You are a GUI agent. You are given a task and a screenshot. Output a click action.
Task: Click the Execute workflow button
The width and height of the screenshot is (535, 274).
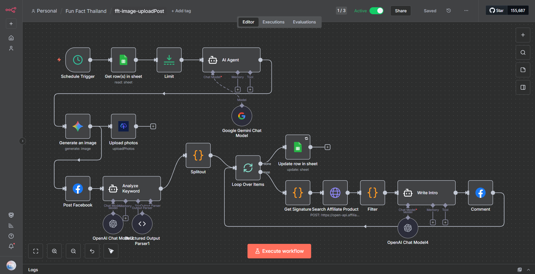click(279, 251)
